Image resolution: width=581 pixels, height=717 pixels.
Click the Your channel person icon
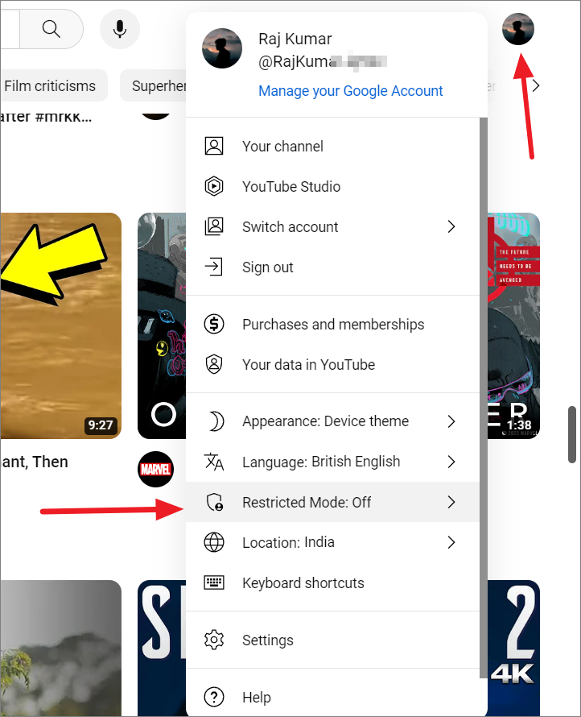[214, 147]
